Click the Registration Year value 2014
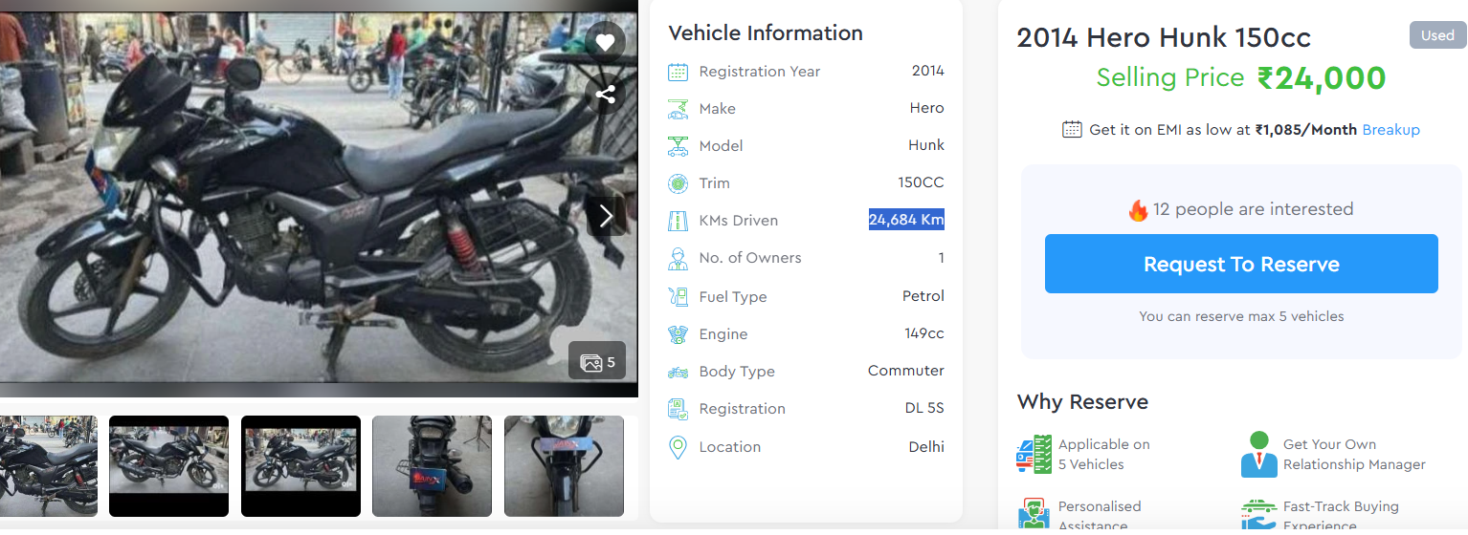1468x535 pixels. point(928,71)
